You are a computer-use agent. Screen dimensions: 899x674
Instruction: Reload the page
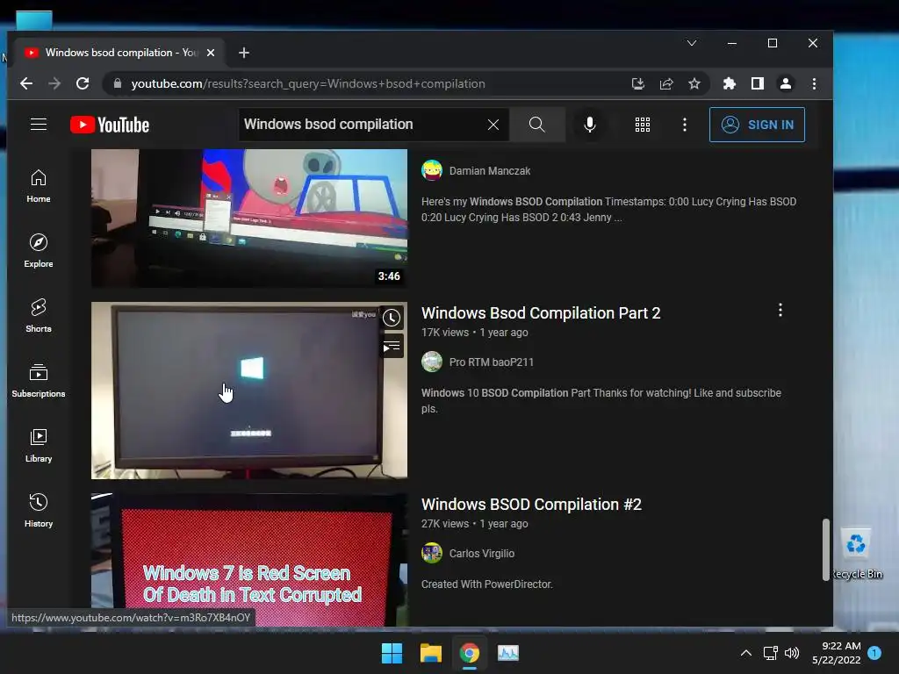coord(83,83)
